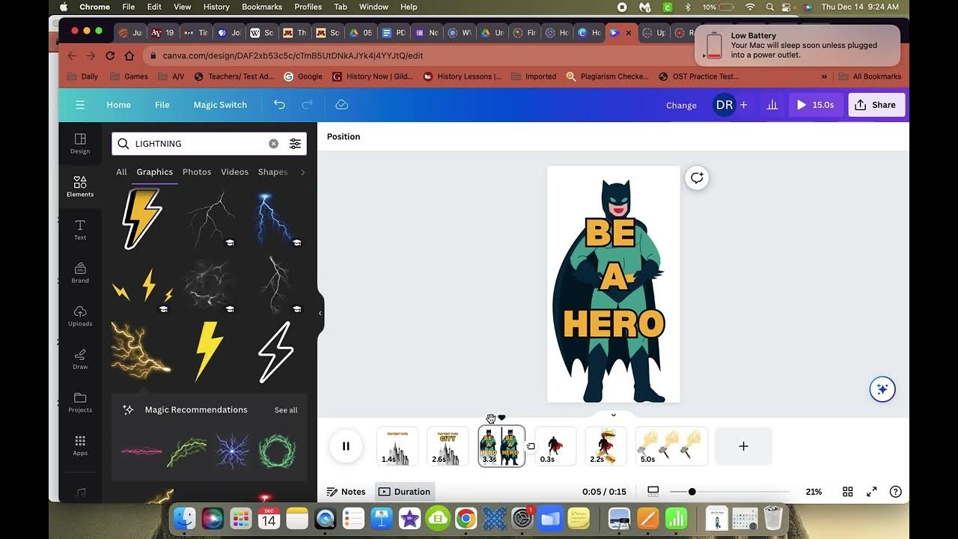Screen dimensions: 958x539
Task: Open the File menu in Canva
Action: tap(162, 105)
